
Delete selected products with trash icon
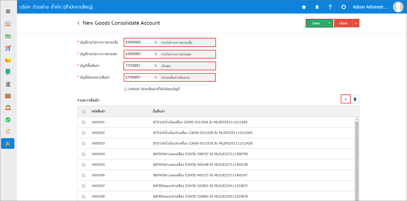click(x=355, y=99)
